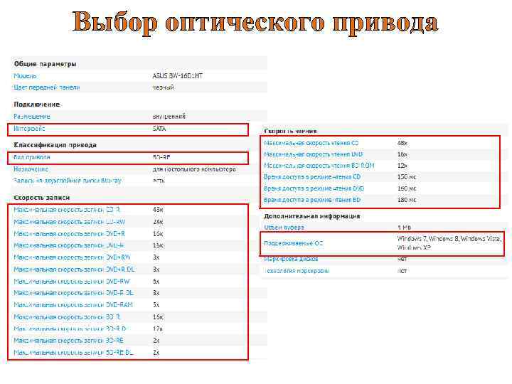Click the BD-ROM max read speed link
The image size is (512, 384).
pyautogui.click(x=319, y=166)
